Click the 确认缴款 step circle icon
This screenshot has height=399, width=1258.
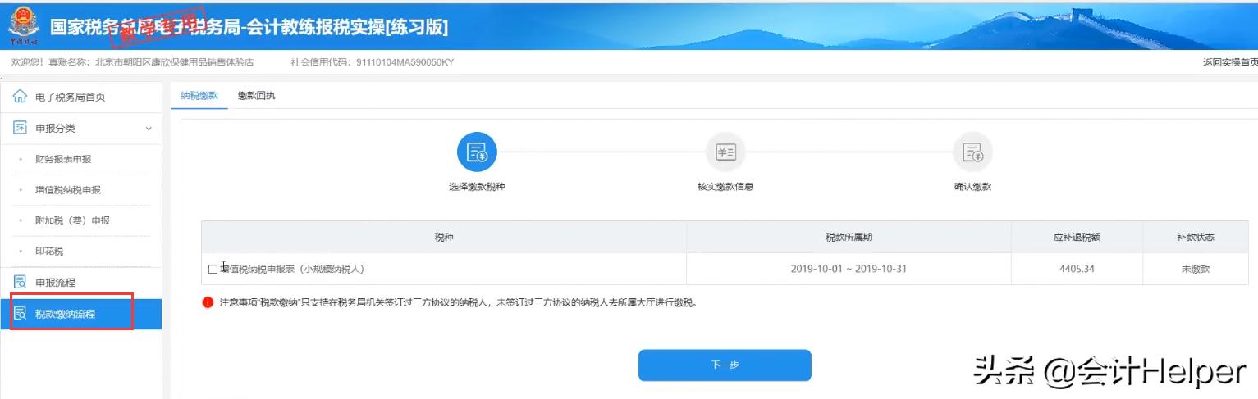(x=972, y=152)
